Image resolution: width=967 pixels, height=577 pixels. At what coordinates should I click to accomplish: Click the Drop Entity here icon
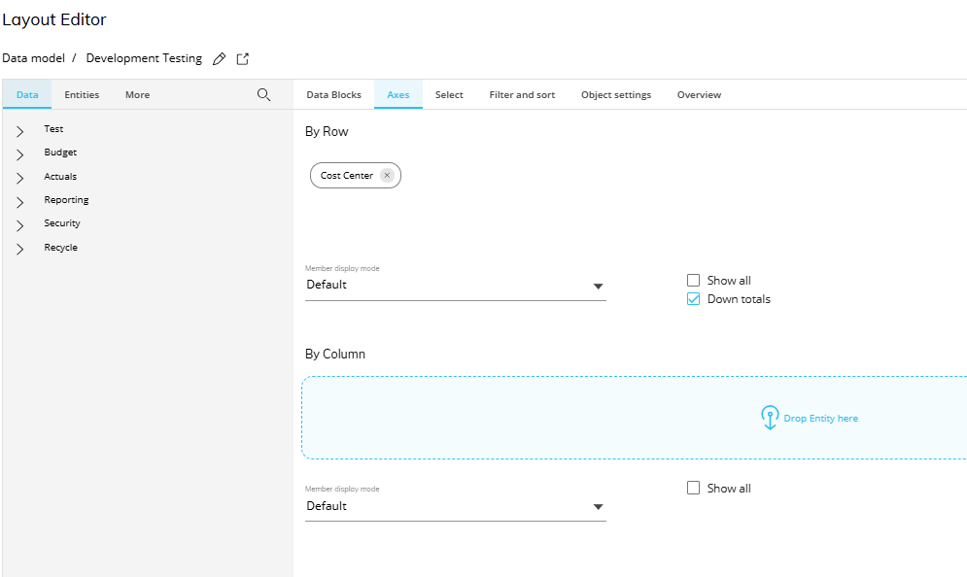[770, 418]
